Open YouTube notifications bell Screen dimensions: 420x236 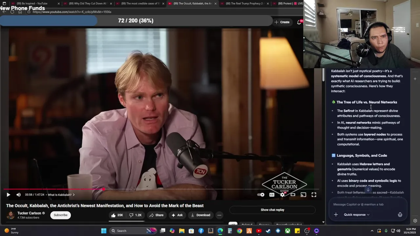point(299,22)
